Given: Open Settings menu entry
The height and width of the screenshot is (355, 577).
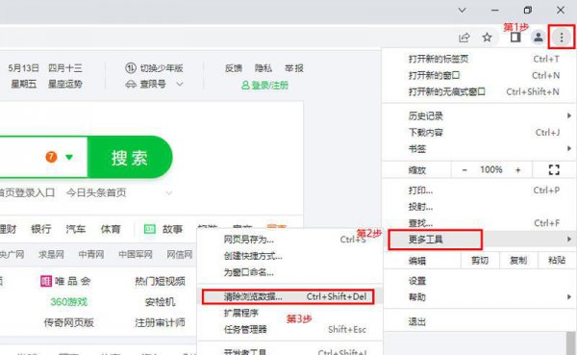Looking at the screenshot, I should point(479,281).
